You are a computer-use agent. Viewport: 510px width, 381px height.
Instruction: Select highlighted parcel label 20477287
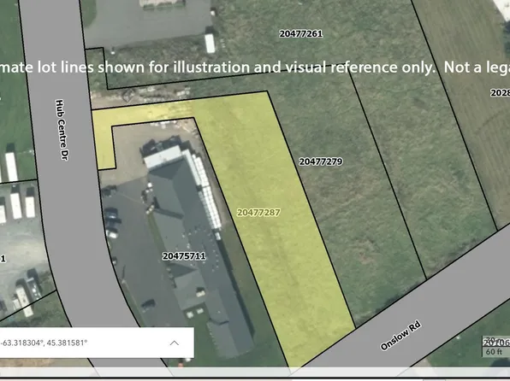click(258, 213)
